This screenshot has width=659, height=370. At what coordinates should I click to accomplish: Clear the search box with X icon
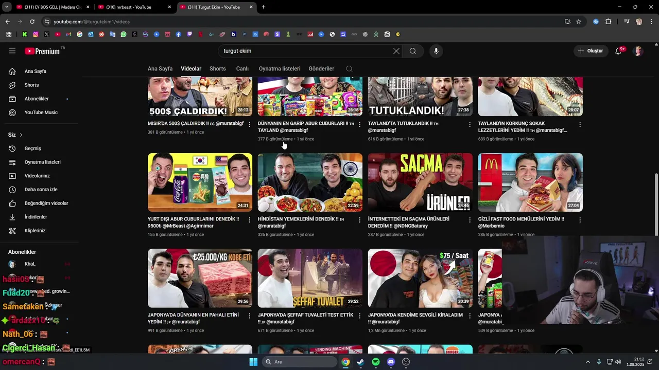pos(396,51)
